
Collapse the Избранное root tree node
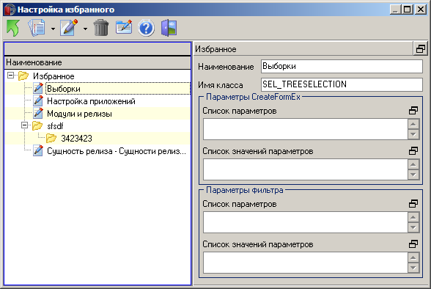tap(10, 75)
